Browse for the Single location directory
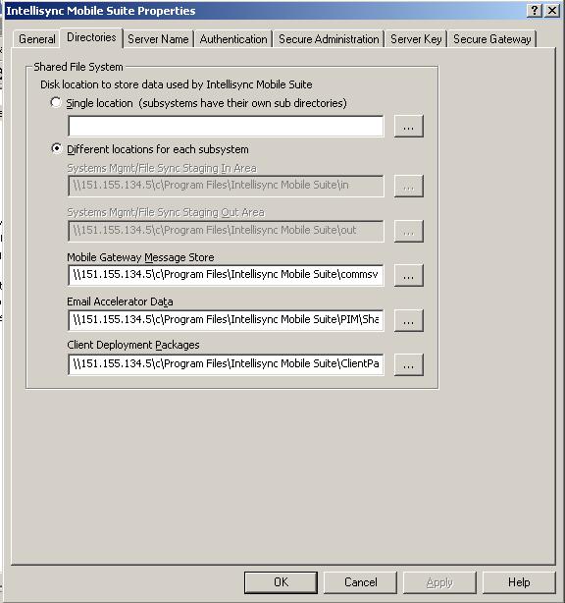 (x=409, y=126)
